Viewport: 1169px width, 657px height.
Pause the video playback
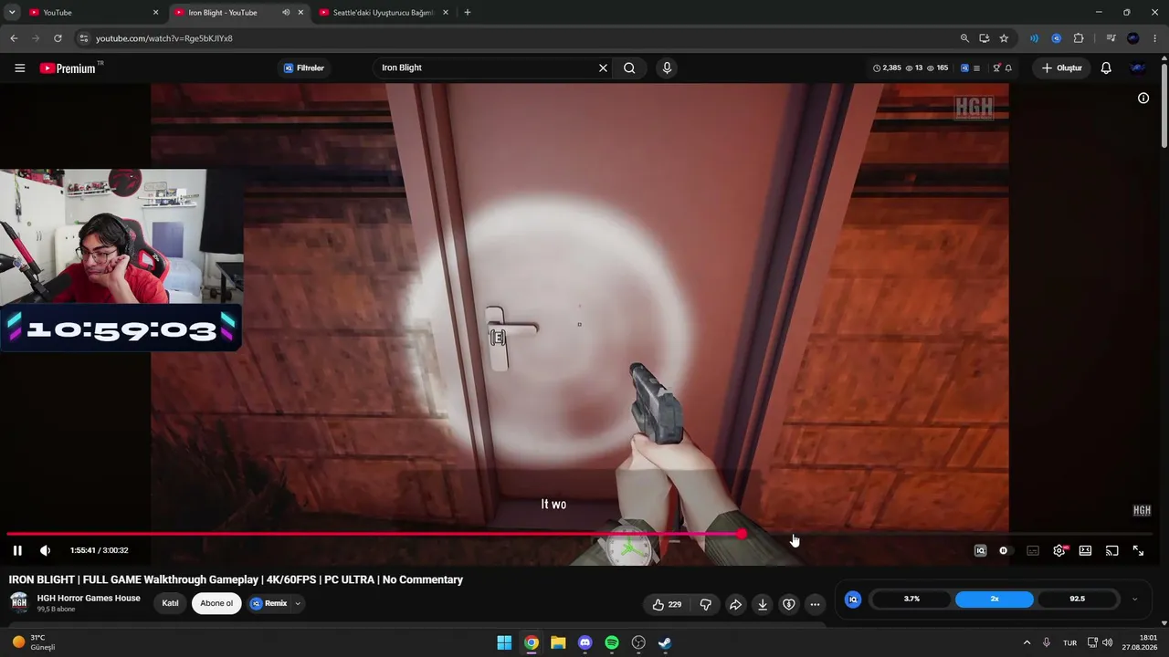17,550
